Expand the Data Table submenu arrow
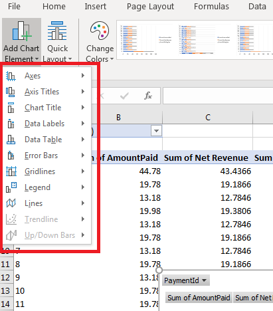This screenshot has width=273, height=311. (x=83, y=140)
